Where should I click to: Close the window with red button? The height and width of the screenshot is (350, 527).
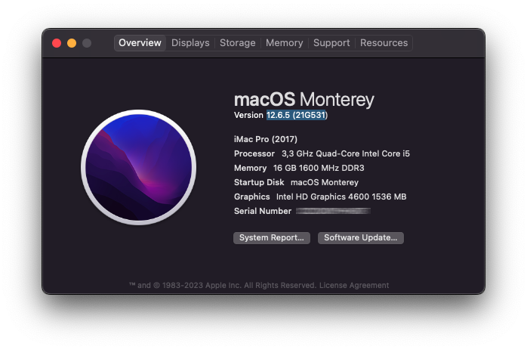point(57,43)
